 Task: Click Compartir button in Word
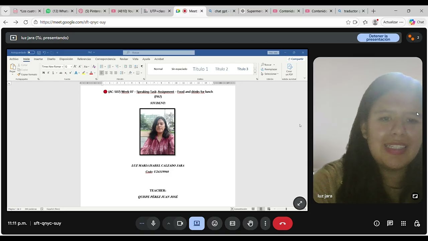coord(296,59)
